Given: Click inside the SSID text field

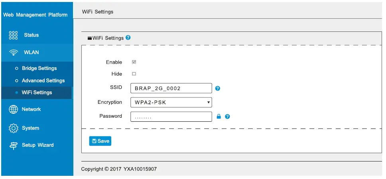Looking at the screenshot, I should click(171, 88).
